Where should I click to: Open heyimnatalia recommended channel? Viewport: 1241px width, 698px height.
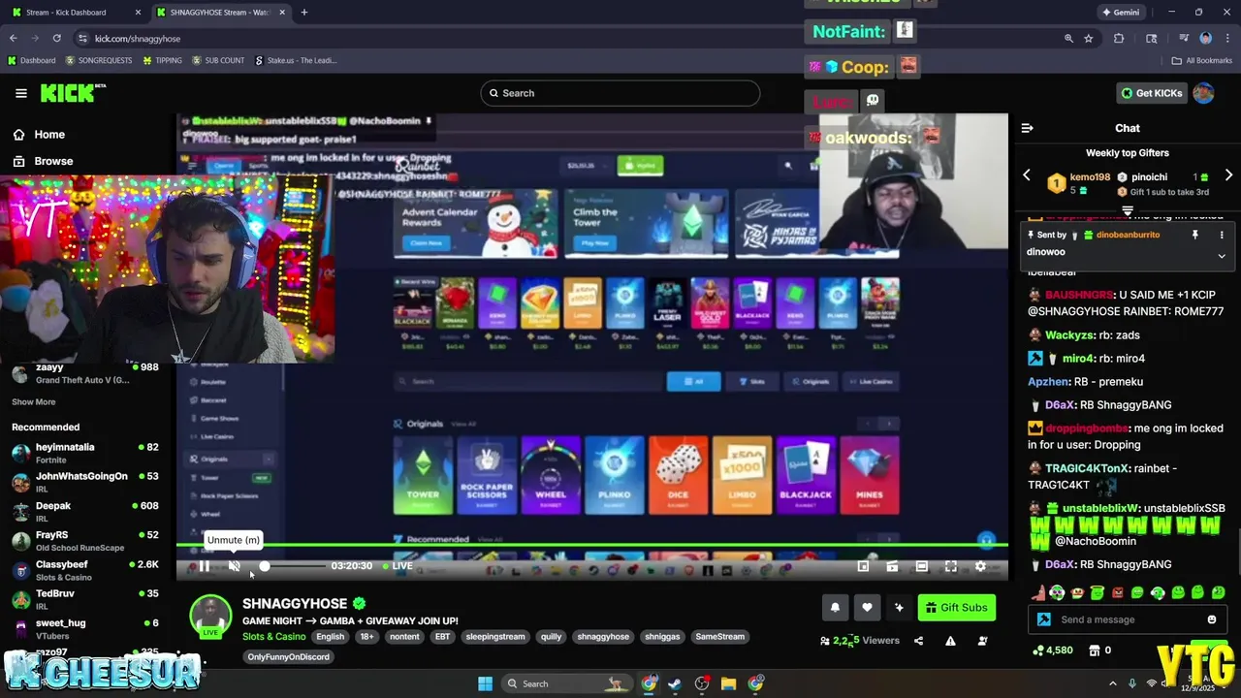pyautogui.click(x=85, y=453)
